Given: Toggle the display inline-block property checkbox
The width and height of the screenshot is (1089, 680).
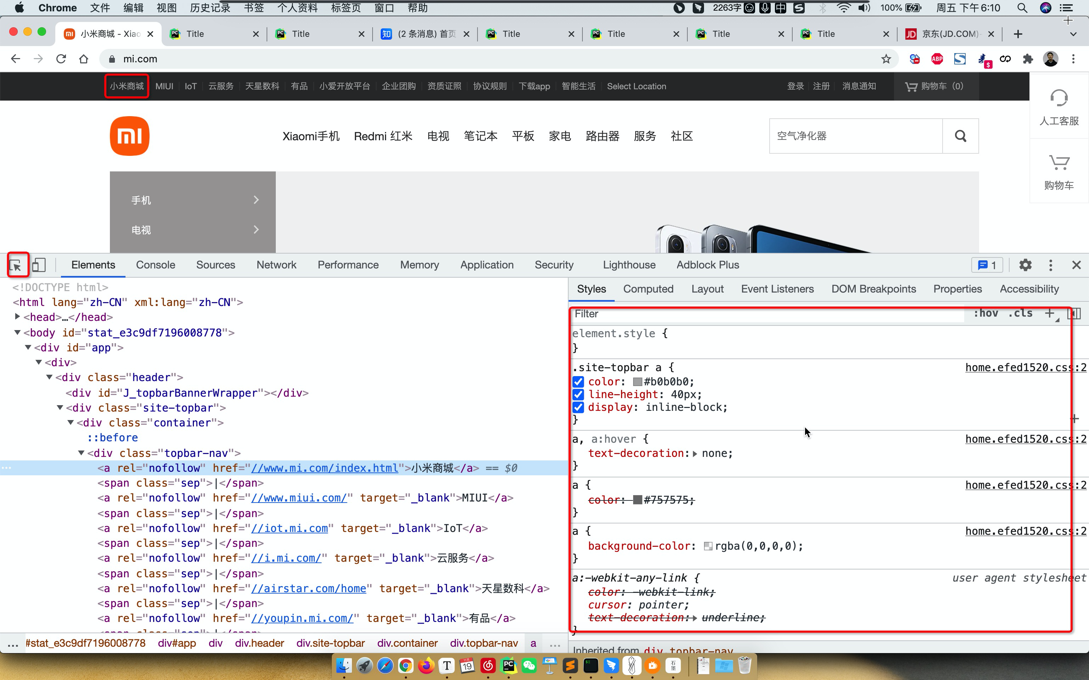Looking at the screenshot, I should (x=579, y=407).
